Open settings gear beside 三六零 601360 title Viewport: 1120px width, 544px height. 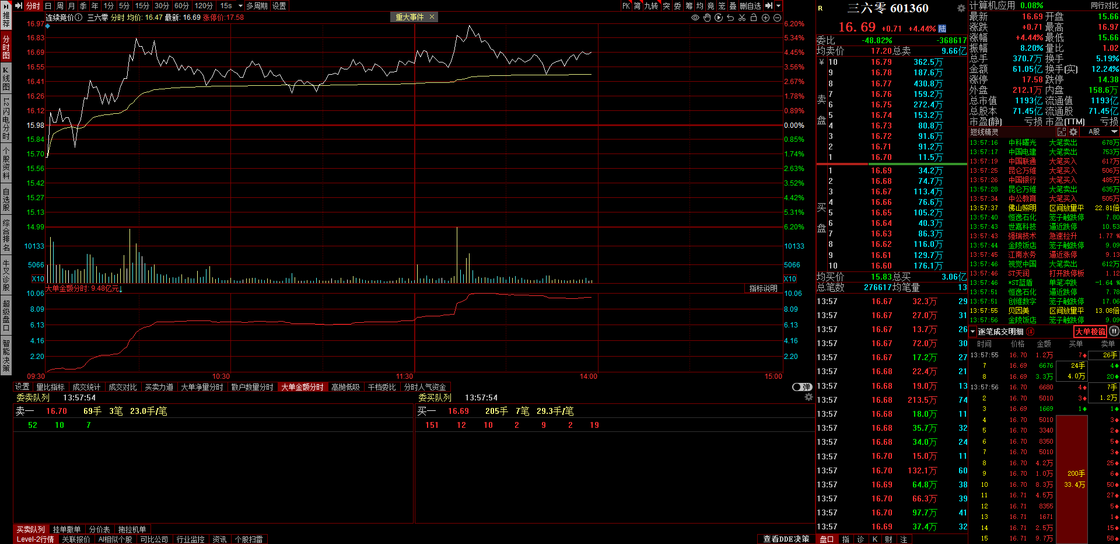coord(961,8)
